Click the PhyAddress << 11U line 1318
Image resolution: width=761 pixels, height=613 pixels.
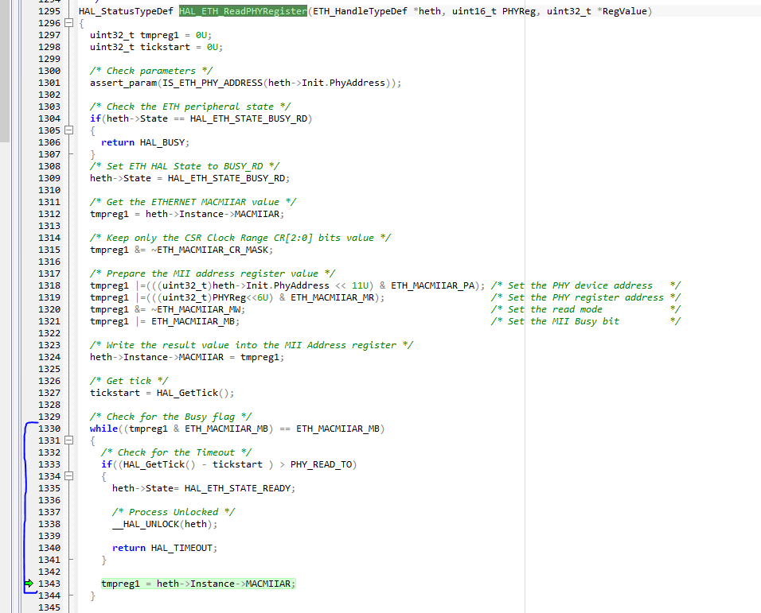287,285
